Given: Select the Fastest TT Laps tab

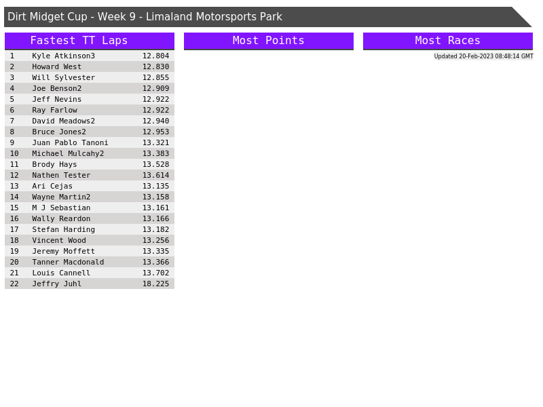Looking at the screenshot, I should (89, 41).
